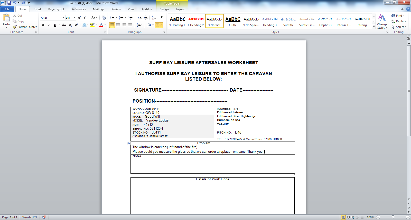
Task: Click the vertical scrollbar thumb
Action: pos(409,91)
